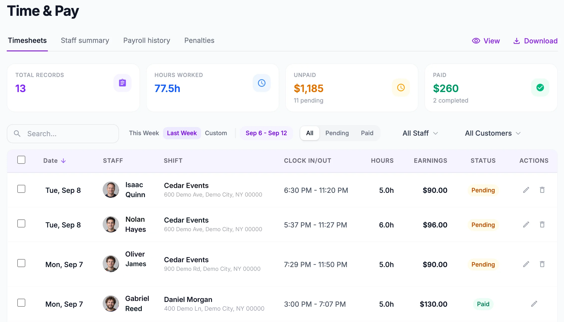
Task: Open the All Staff dropdown
Action: pos(420,133)
